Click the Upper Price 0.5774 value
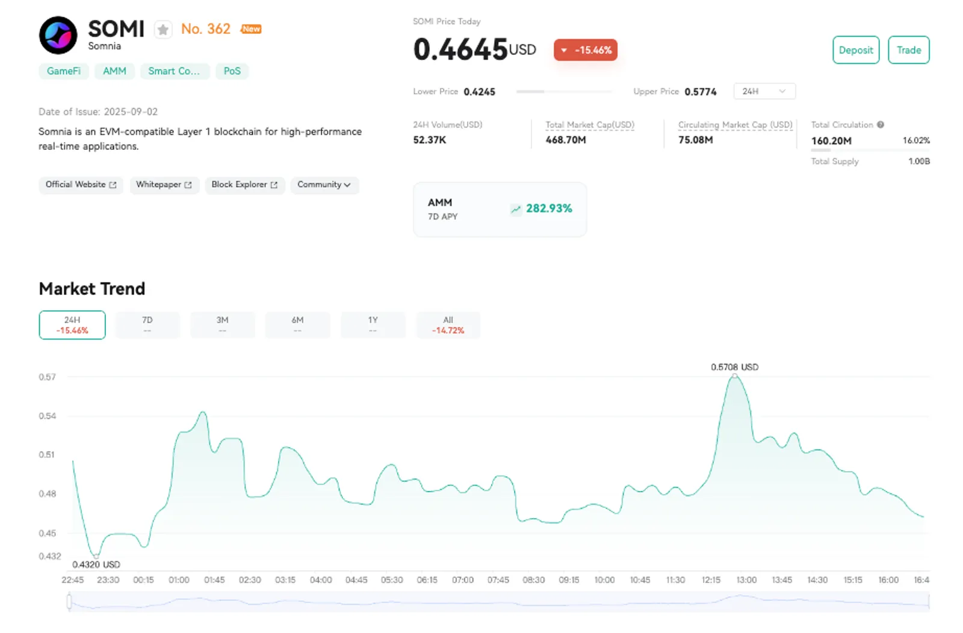Image resolution: width=963 pixels, height=633 pixels. point(701,91)
